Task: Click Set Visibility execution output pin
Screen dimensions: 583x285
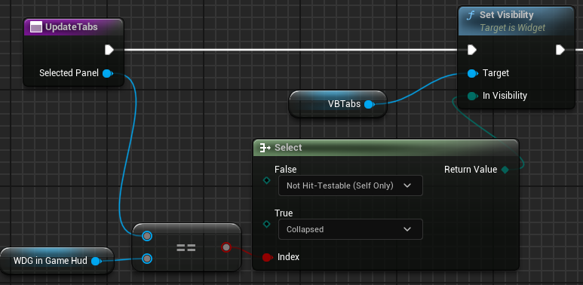Action: pyautogui.click(x=560, y=50)
